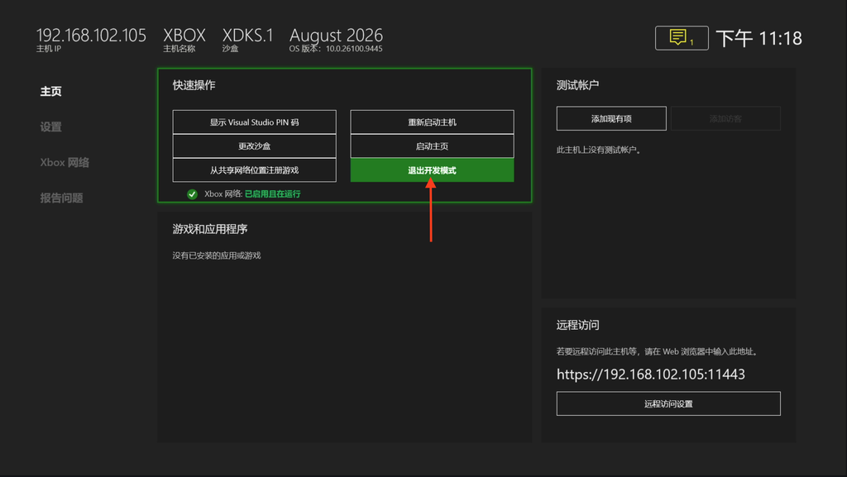Click the 添加现有项 test account button
The height and width of the screenshot is (477, 847).
pyautogui.click(x=611, y=118)
